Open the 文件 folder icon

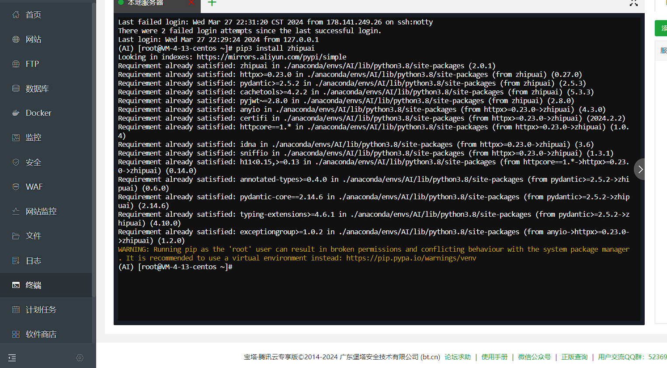(16, 236)
